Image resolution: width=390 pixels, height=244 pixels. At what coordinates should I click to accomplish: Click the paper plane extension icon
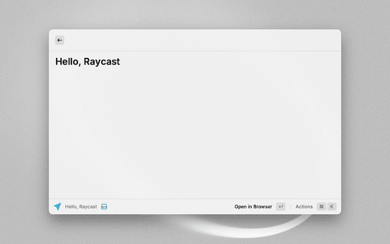pyautogui.click(x=57, y=207)
